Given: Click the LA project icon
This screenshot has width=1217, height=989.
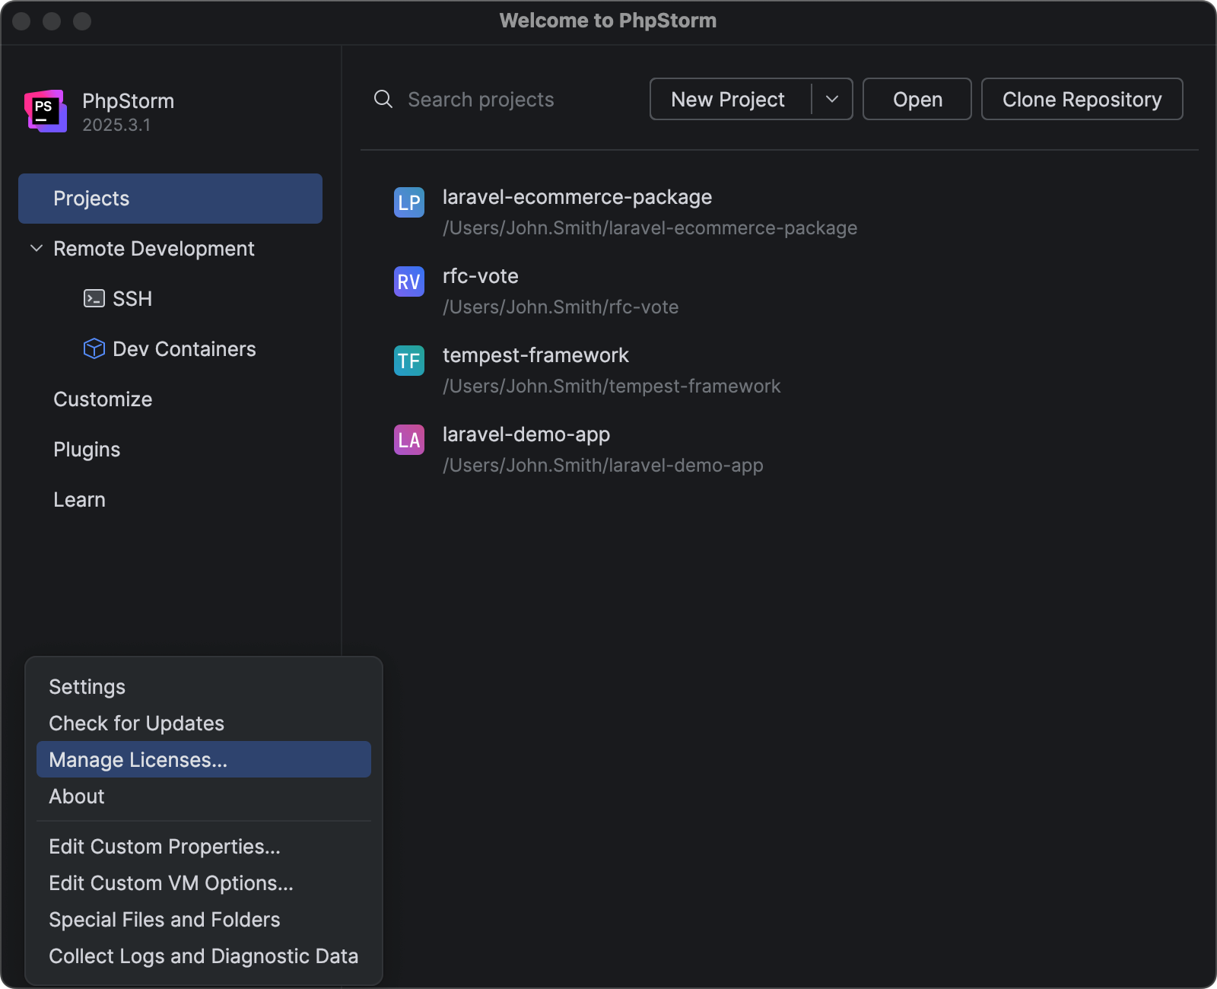Looking at the screenshot, I should pos(409,440).
